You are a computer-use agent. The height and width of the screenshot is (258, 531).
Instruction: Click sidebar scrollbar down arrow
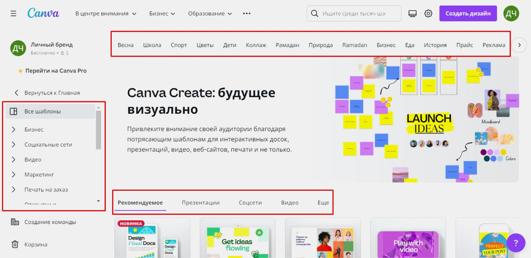[x=99, y=201]
